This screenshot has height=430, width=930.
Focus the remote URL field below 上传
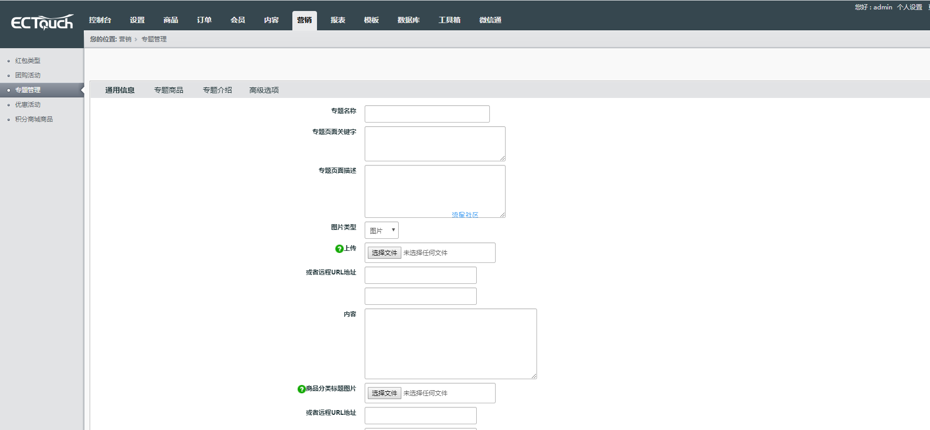pos(421,275)
